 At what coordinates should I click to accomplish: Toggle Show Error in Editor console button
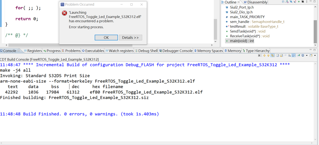[273, 56]
